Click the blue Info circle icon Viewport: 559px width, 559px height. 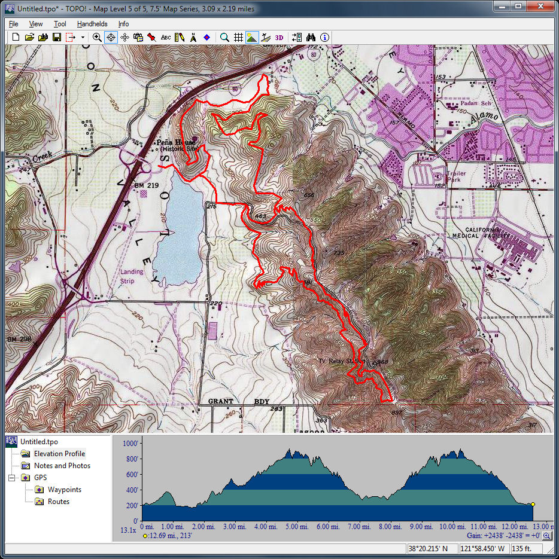coord(324,37)
